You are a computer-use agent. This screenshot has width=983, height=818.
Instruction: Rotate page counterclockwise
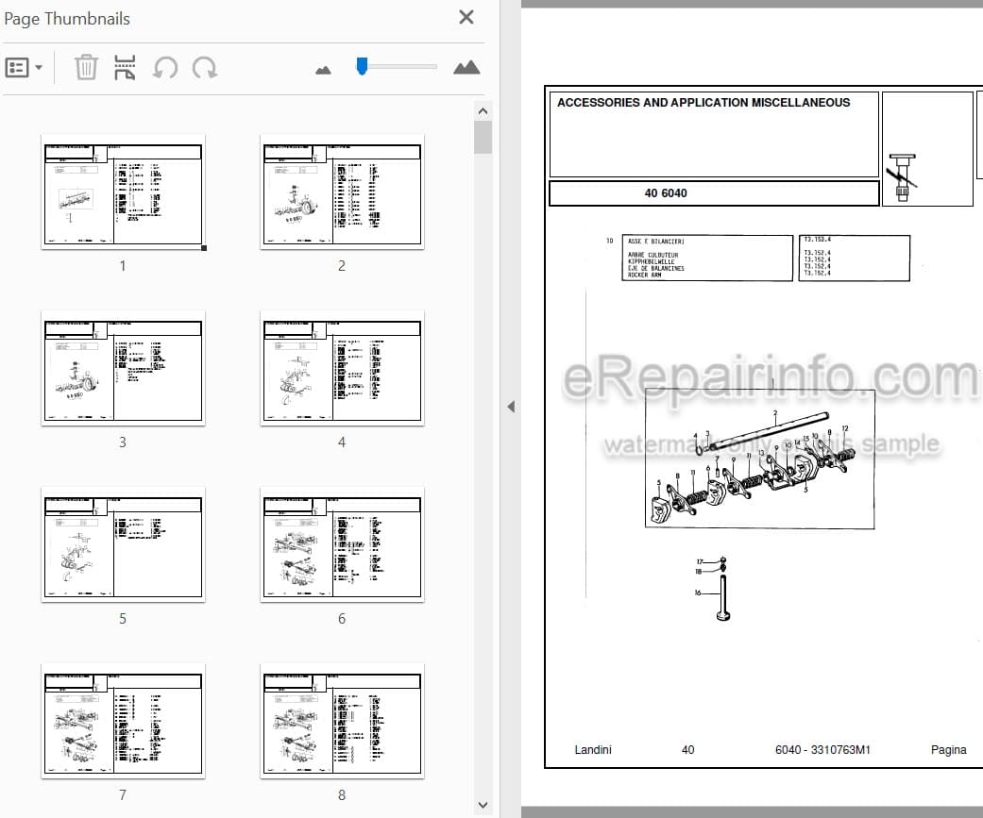[165, 67]
